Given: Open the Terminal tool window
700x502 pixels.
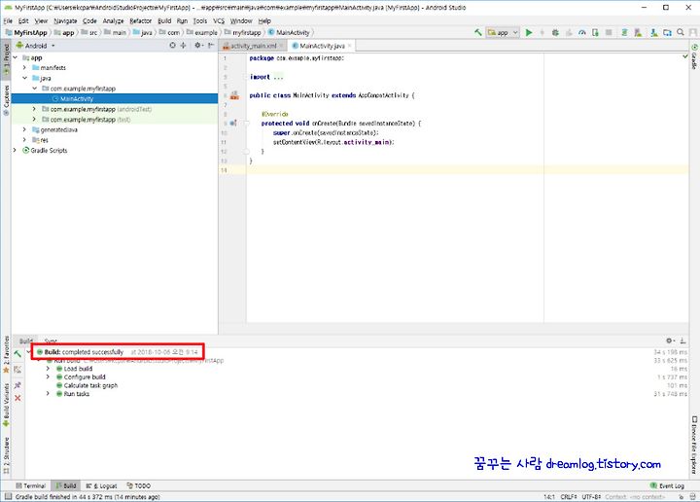Looking at the screenshot, I should (30, 485).
